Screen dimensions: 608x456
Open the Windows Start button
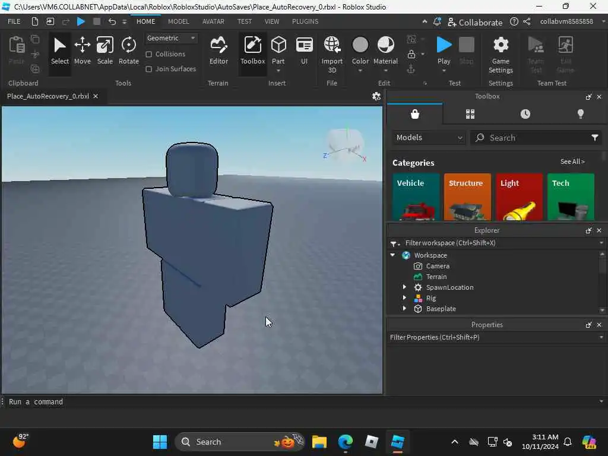click(160, 442)
